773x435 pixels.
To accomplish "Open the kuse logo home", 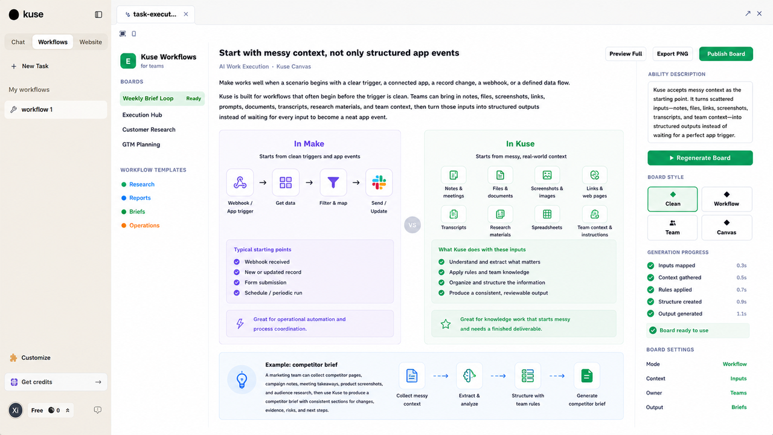I will pyautogui.click(x=26, y=14).
